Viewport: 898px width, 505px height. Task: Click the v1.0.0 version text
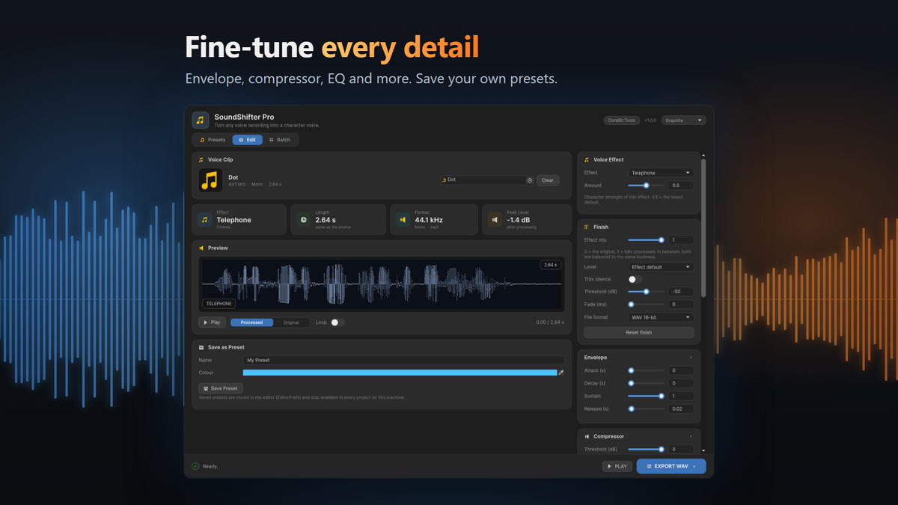click(650, 120)
